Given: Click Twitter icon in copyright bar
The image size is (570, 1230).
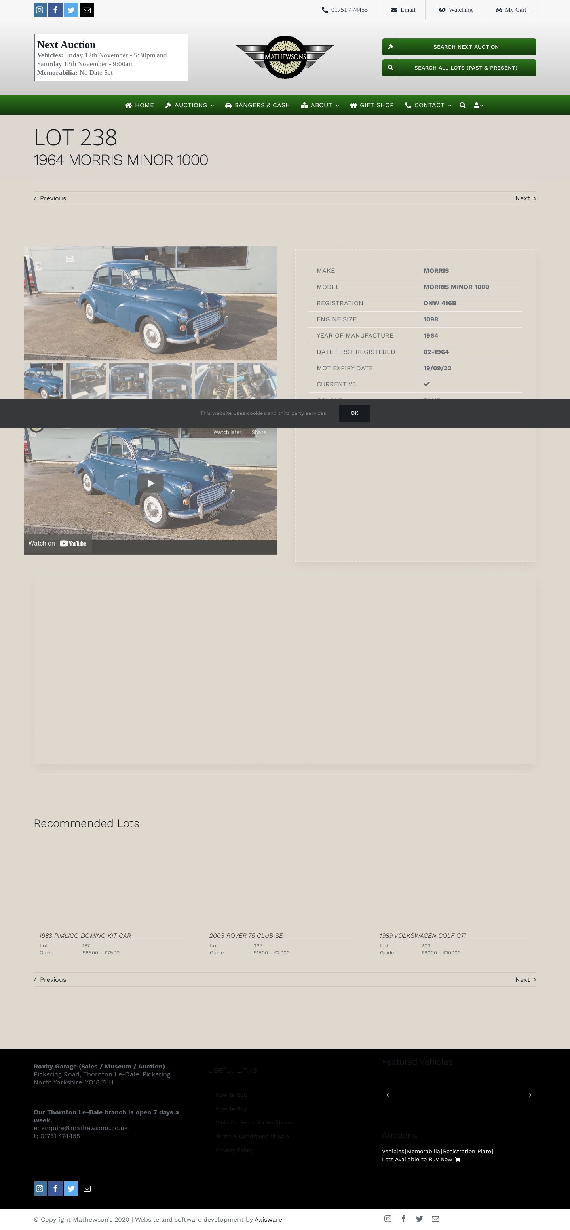Looking at the screenshot, I should tap(419, 1219).
